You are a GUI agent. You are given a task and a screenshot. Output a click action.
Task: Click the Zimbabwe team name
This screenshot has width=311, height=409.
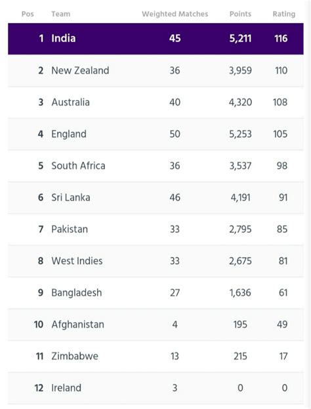pos(75,356)
